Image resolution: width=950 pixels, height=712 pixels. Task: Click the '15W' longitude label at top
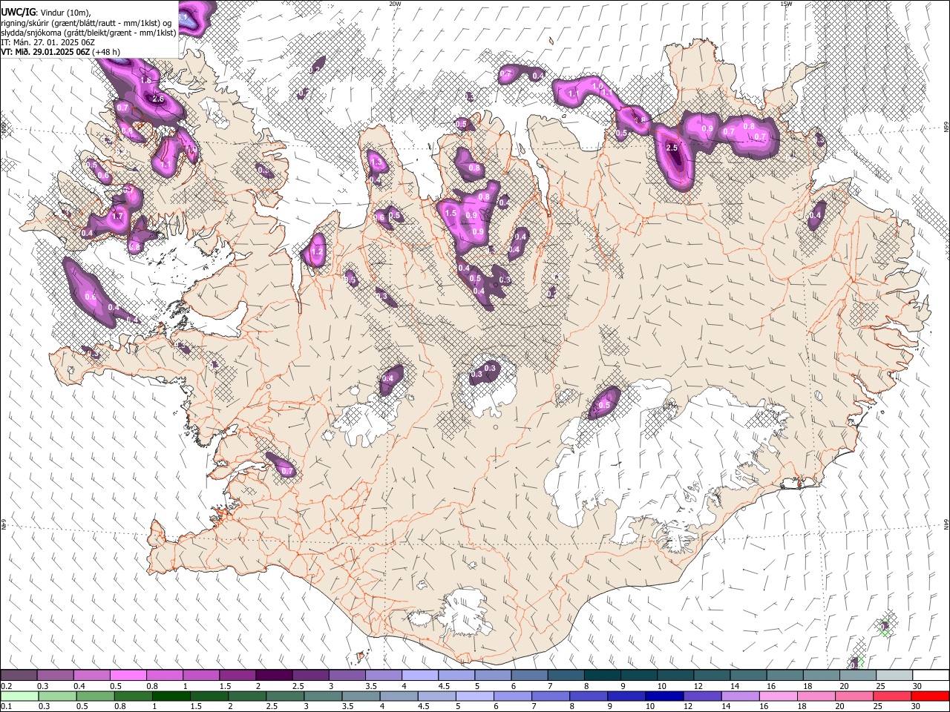(785, 4)
